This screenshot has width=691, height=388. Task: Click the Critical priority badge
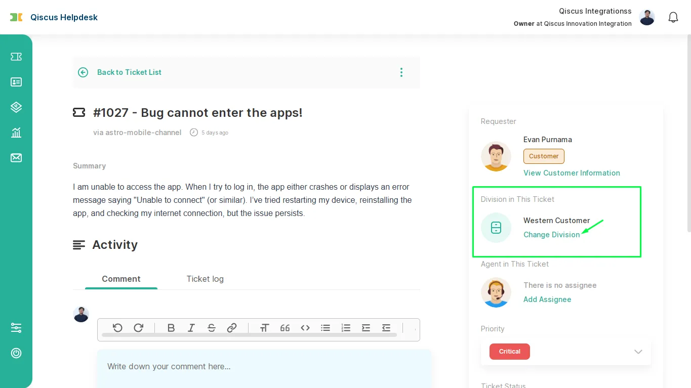[510, 352]
